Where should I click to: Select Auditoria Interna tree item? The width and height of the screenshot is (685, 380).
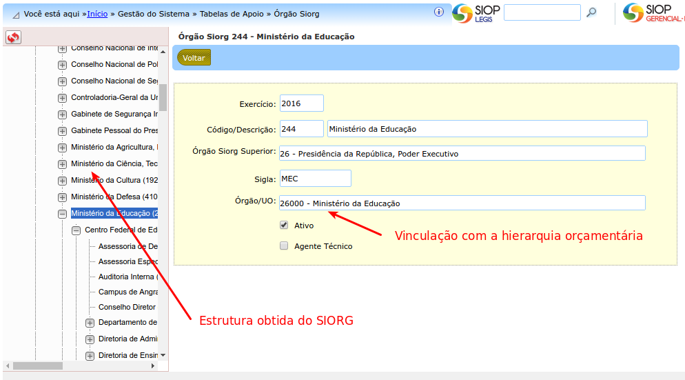tap(128, 277)
